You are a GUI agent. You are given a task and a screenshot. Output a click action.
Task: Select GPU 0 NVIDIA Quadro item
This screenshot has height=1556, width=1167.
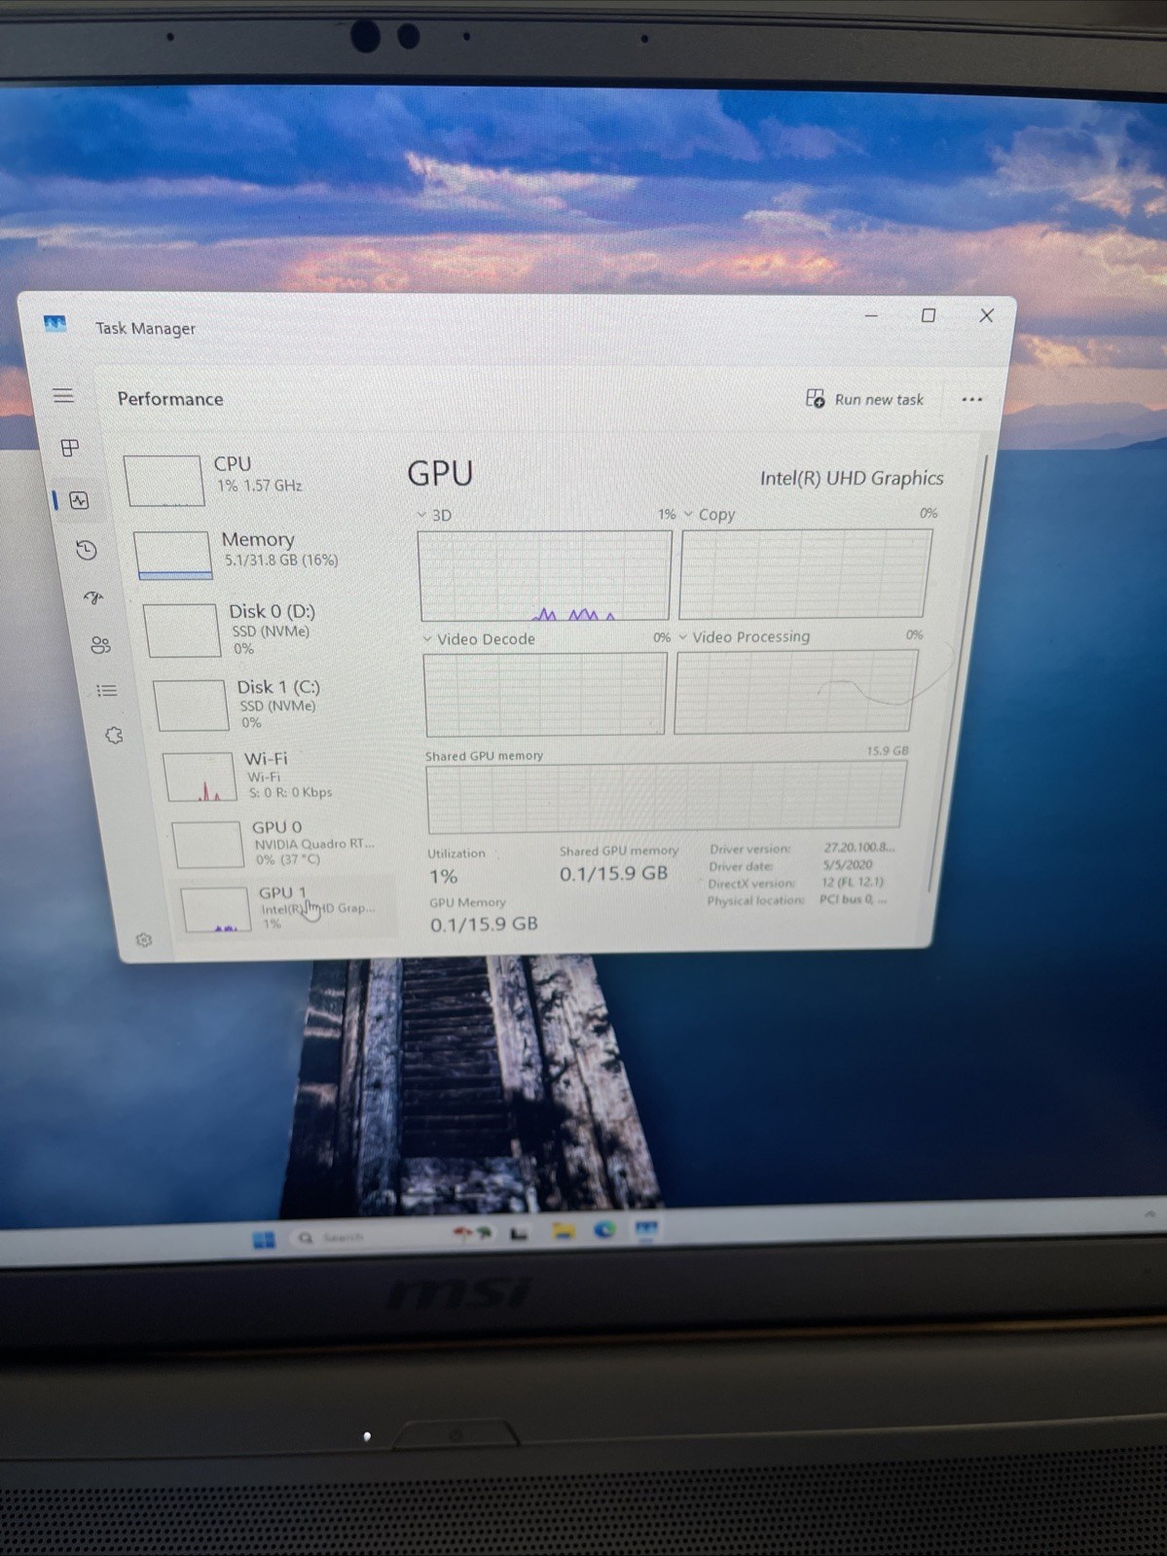282,843
